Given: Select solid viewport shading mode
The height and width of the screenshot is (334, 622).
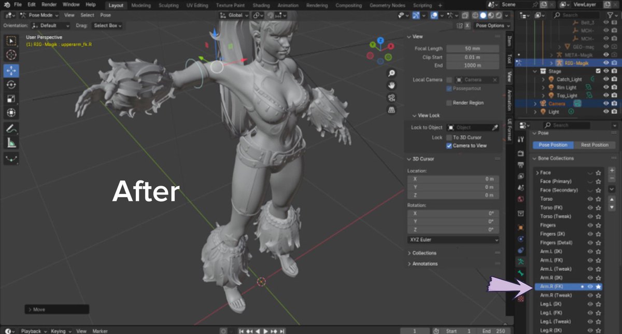Looking at the screenshot, I should pos(483,16).
